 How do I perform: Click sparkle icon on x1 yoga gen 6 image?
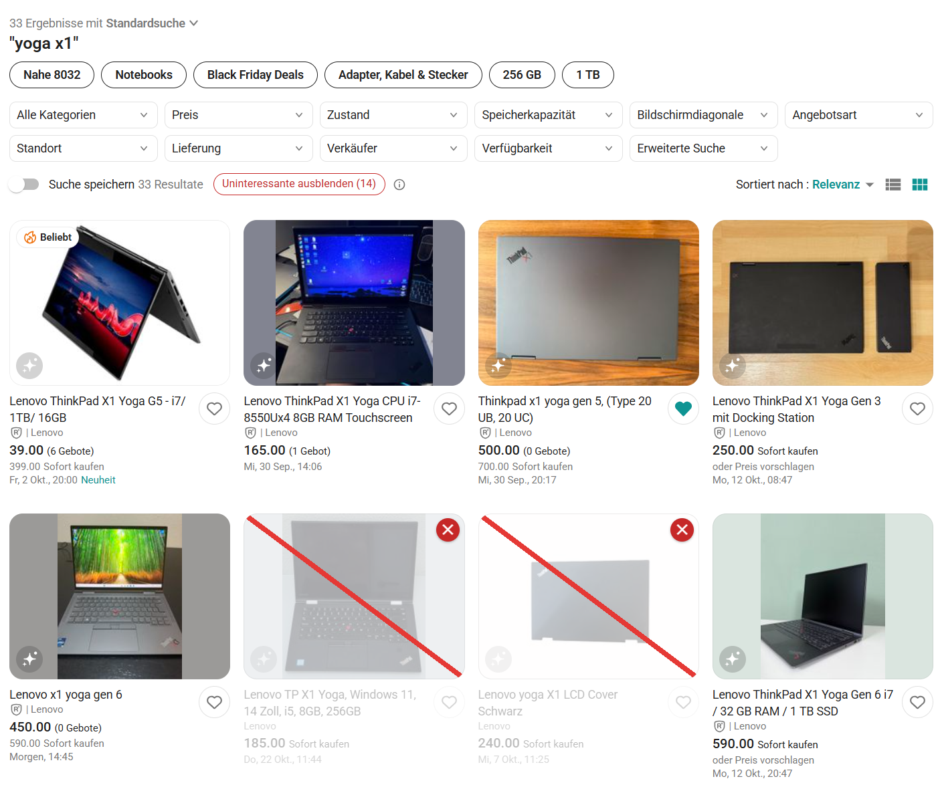click(29, 659)
